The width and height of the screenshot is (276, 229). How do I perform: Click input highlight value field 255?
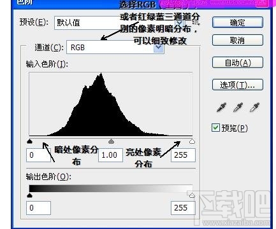point(183,155)
